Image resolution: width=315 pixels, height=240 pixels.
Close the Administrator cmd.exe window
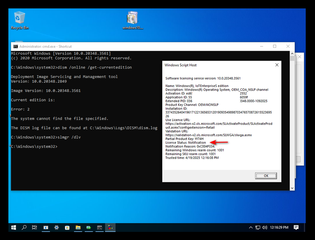coord(288,46)
